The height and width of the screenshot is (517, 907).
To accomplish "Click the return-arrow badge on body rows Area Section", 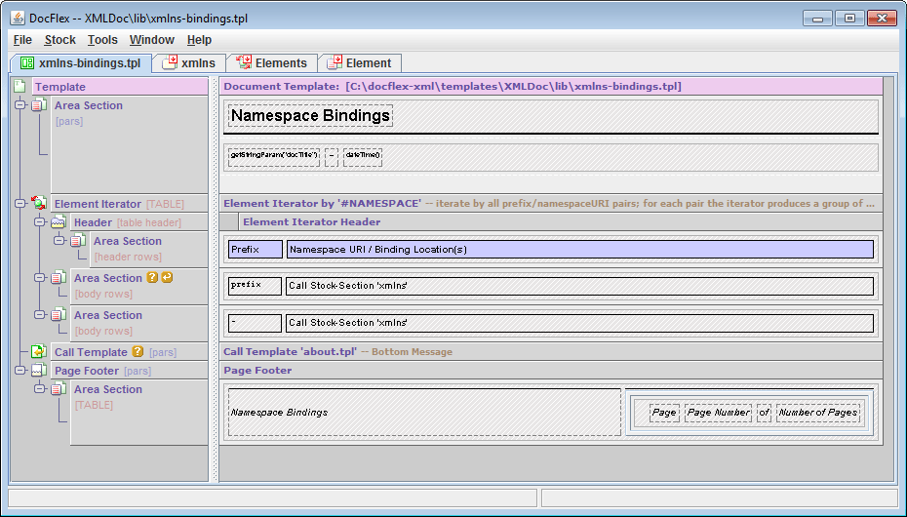I will point(167,278).
